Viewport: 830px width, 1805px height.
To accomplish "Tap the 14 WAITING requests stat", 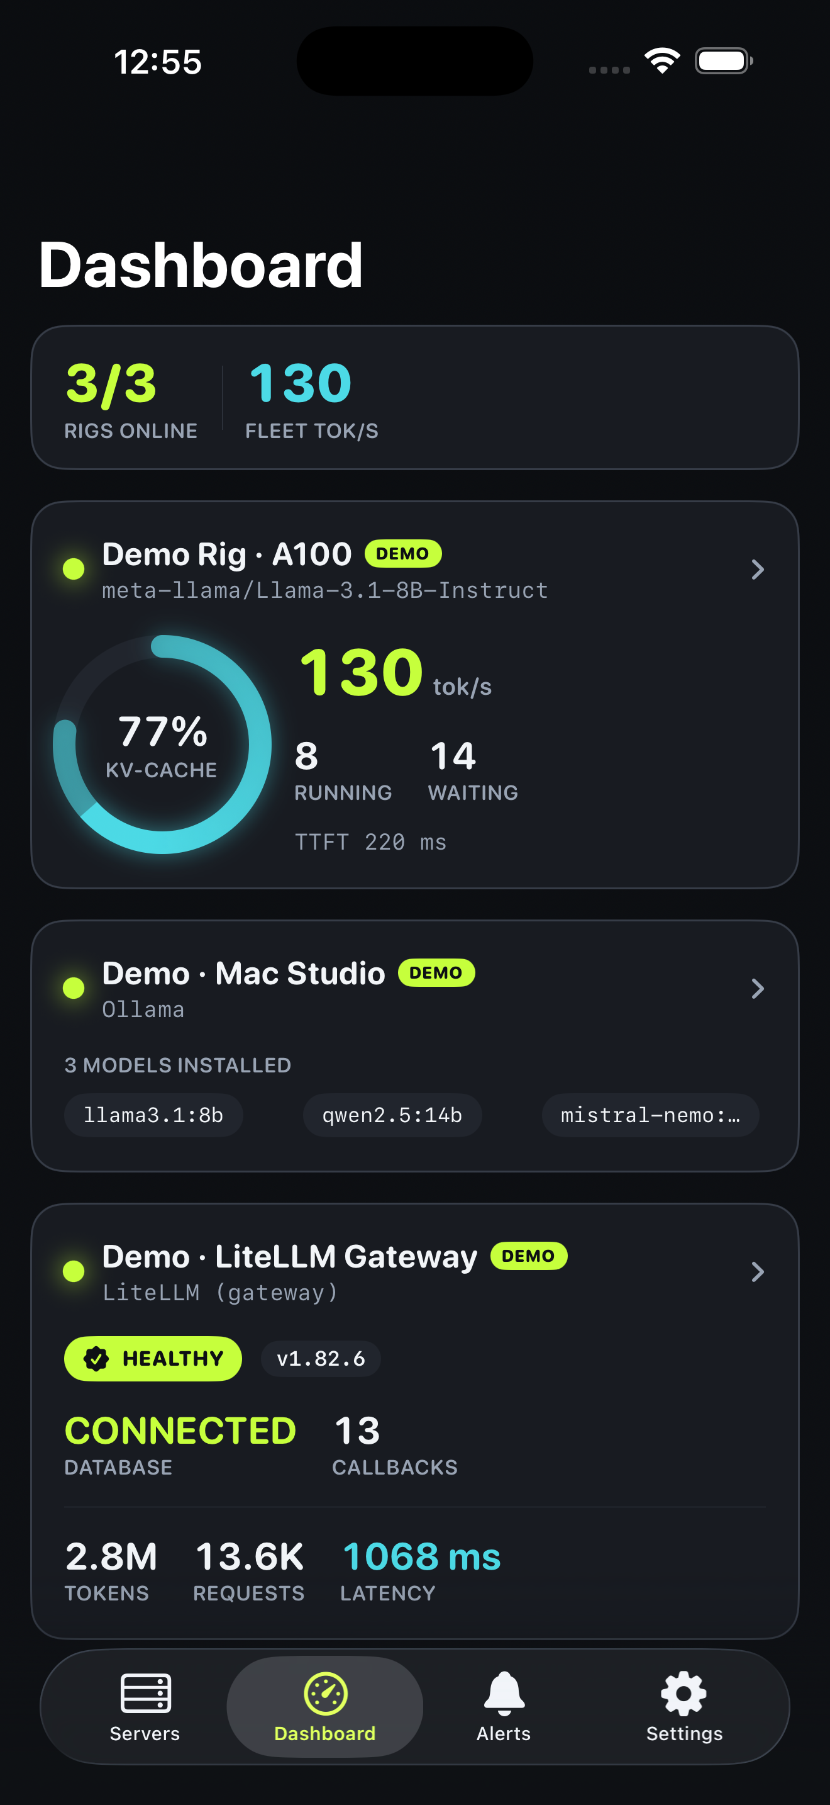I will [x=473, y=770].
